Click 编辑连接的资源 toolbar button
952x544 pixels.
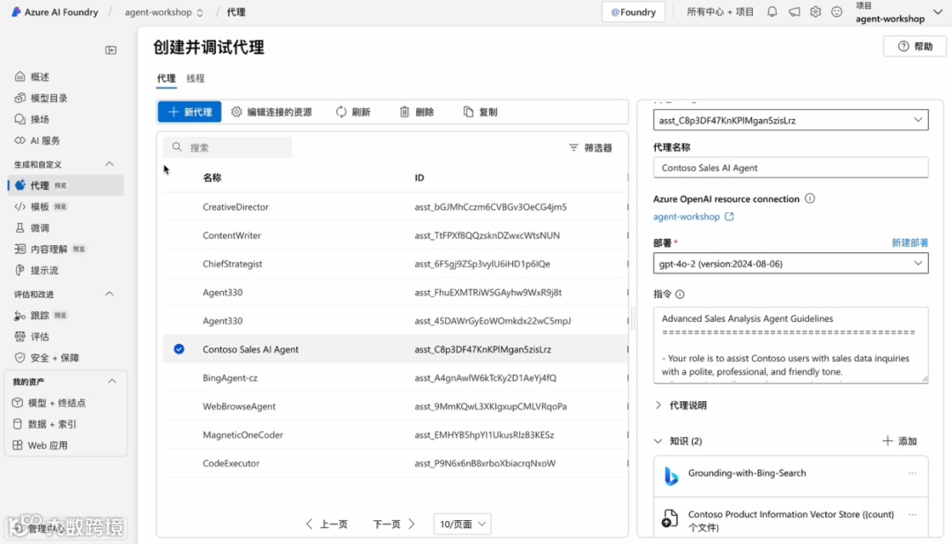pos(271,112)
